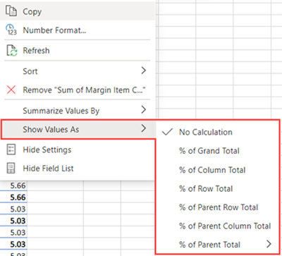
Task: Select the checked No Calculation option
Action: [218, 132]
